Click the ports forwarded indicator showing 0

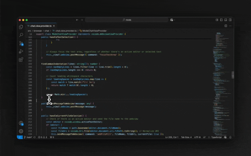coord(52,137)
